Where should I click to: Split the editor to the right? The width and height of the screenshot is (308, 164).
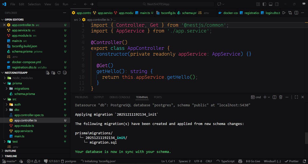(296, 13)
